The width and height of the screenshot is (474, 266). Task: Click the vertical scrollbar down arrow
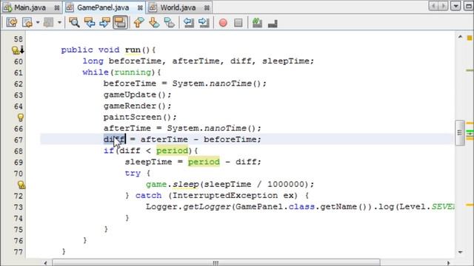coord(460,252)
